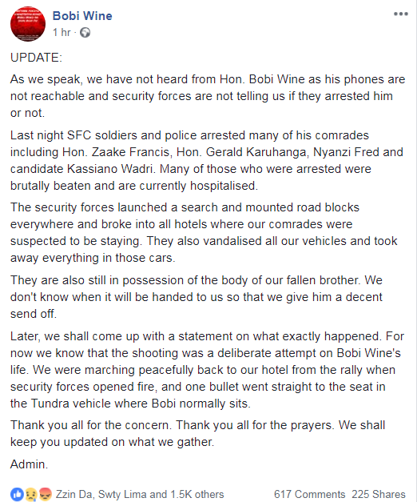The image size is (417, 502).
Task: View the 225 Shares list
Action: coord(379,494)
